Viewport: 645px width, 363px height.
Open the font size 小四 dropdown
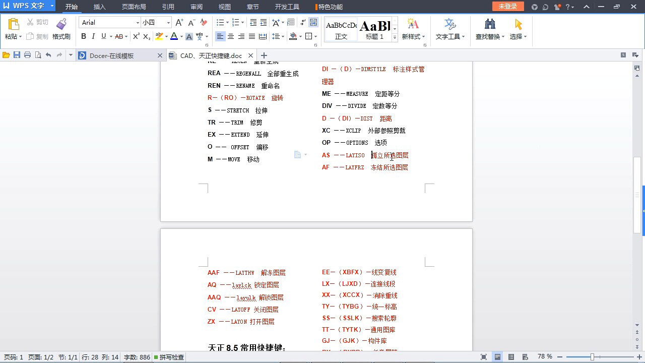(168, 23)
